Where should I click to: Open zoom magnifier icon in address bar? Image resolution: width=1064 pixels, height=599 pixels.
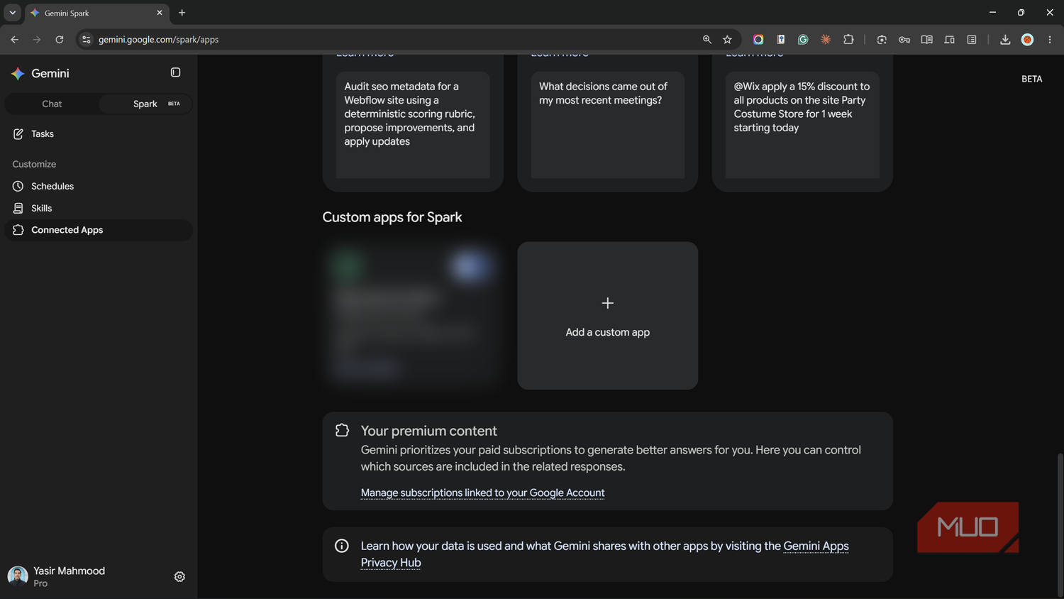(707, 39)
